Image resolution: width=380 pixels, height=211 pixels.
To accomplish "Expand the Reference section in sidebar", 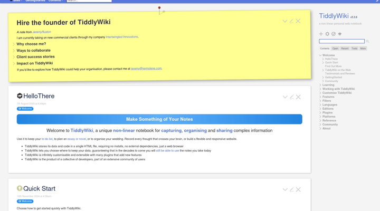I will (x=320, y=121).
